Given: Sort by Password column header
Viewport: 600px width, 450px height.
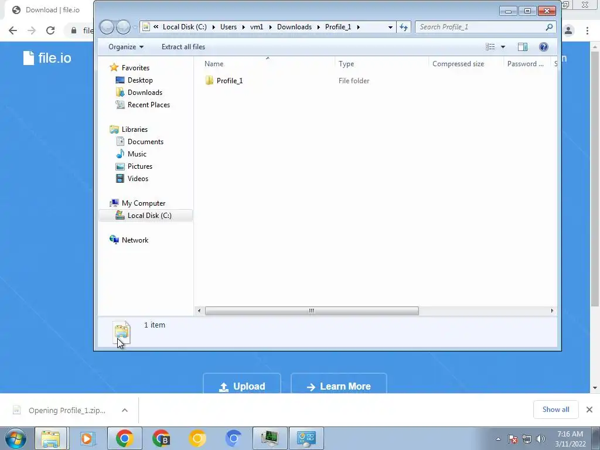Looking at the screenshot, I should (x=527, y=63).
